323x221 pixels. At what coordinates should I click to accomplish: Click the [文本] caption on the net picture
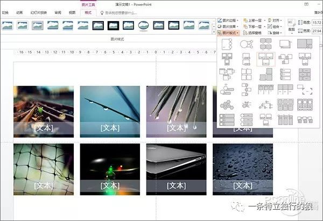pos(44,186)
